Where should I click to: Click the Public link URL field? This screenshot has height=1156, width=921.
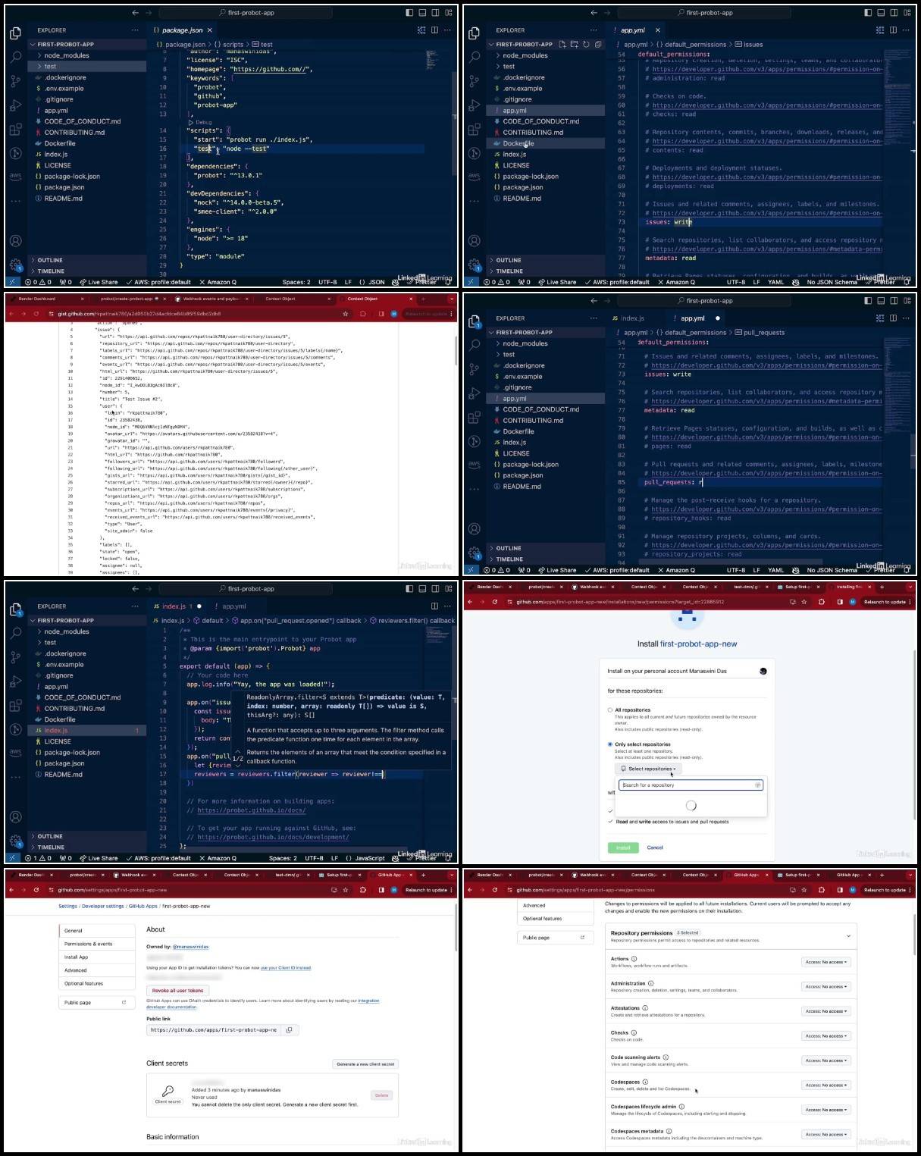[x=215, y=1029]
